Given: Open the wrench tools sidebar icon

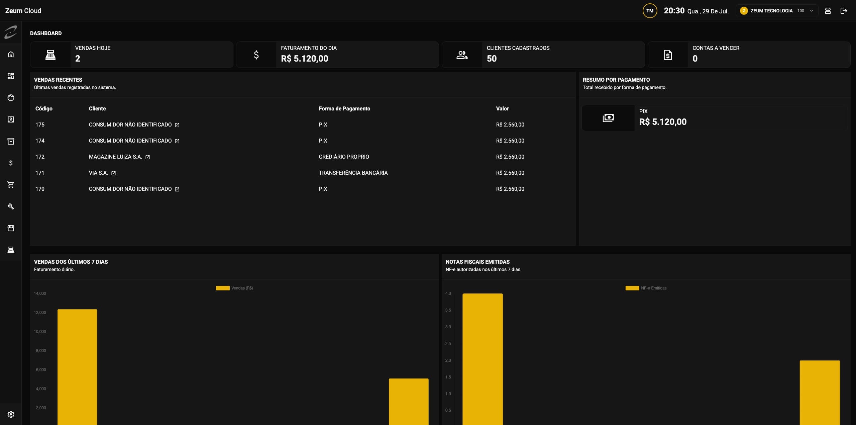Looking at the screenshot, I should click(x=11, y=206).
